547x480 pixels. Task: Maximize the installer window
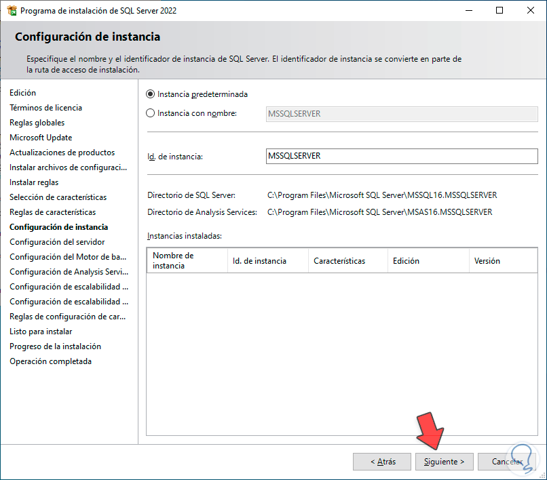pos(499,10)
